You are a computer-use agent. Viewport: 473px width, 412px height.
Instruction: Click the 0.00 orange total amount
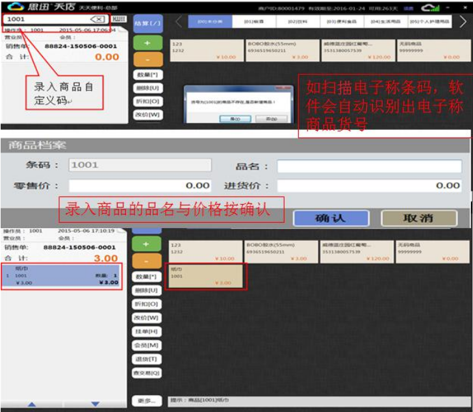107,57
